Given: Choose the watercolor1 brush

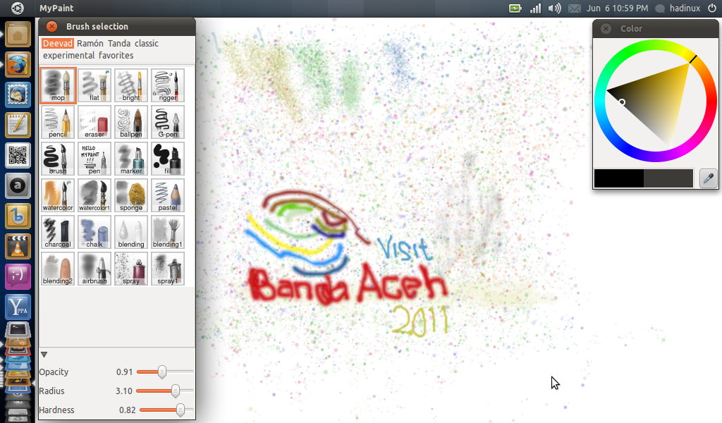Looking at the screenshot, I should coord(94,195).
